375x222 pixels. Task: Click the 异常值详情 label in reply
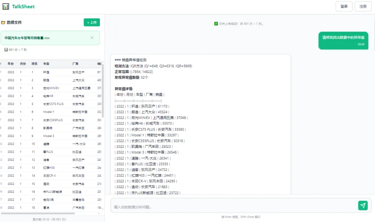(124, 89)
